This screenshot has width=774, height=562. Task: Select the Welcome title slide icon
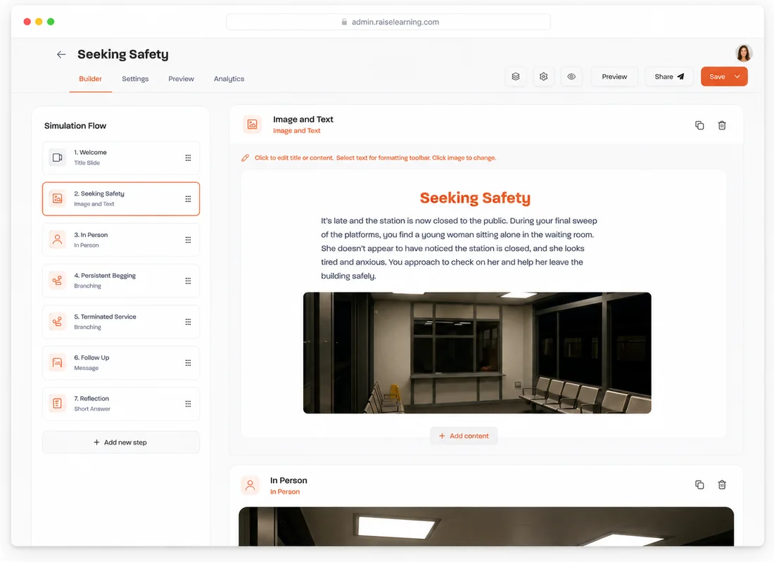click(57, 158)
